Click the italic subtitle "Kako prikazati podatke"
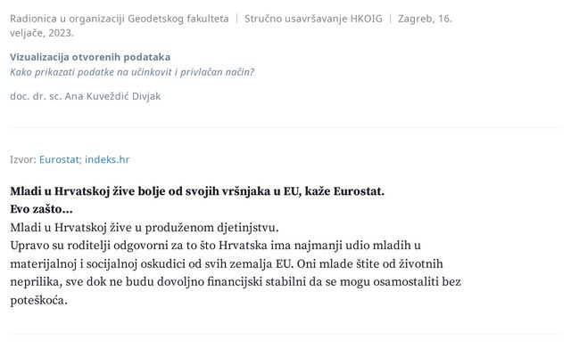 point(131,72)
